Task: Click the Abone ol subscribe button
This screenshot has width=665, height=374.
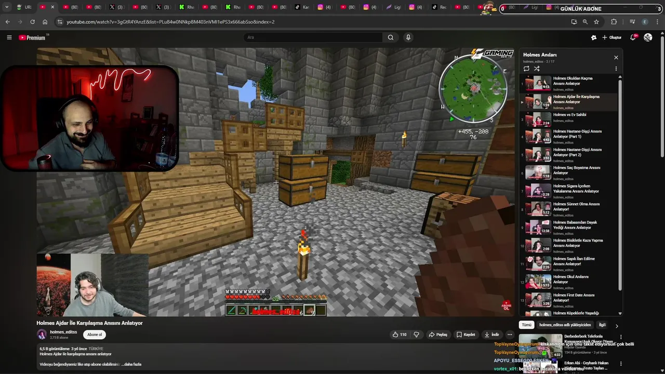Action: (x=95, y=335)
